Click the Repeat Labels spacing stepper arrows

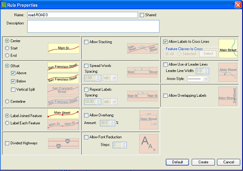coord(98,102)
